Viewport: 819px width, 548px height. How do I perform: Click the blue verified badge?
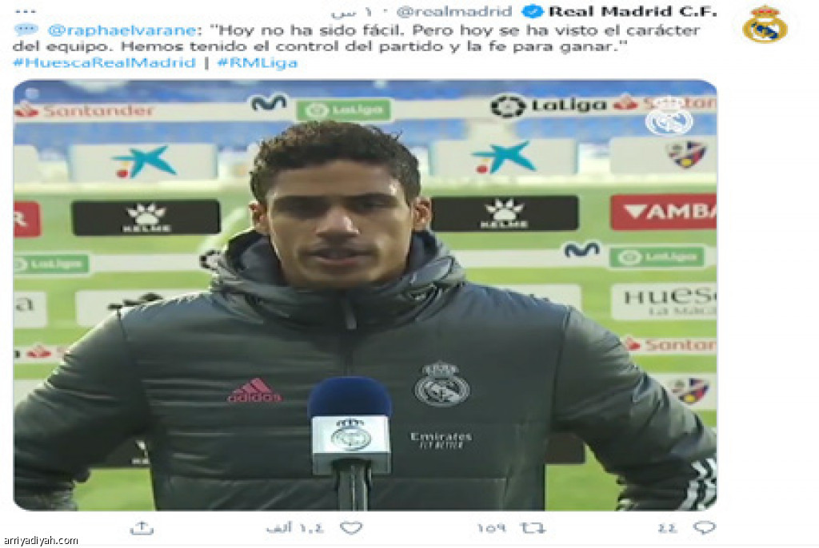click(532, 11)
